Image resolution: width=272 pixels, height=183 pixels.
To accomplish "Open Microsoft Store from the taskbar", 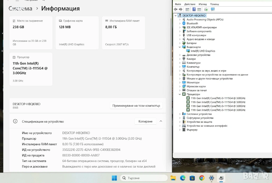I will pyautogui.click(x=192, y=178).
